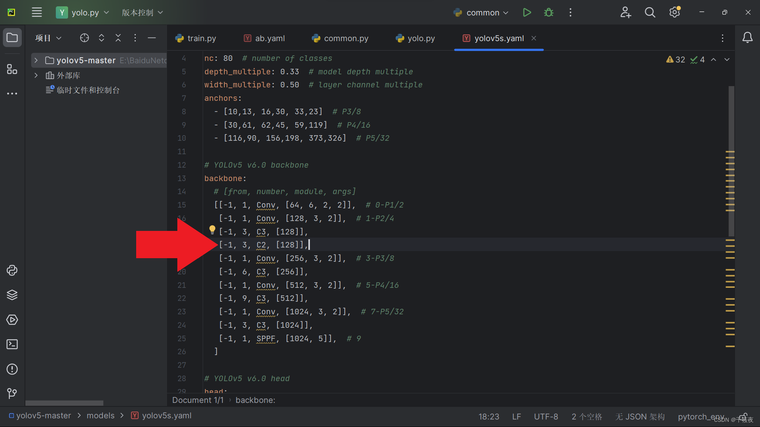Click yolov5-master in breadcrumb bar
The width and height of the screenshot is (760, 427).
coord(40,416)
